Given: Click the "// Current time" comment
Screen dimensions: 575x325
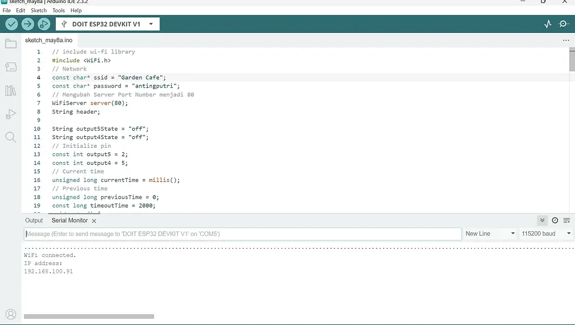Looking at the screenshot, I should point(77,171).
